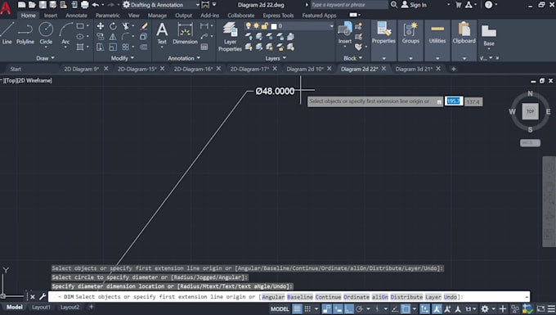Switch to Layout1 tab

coord(41,307)
